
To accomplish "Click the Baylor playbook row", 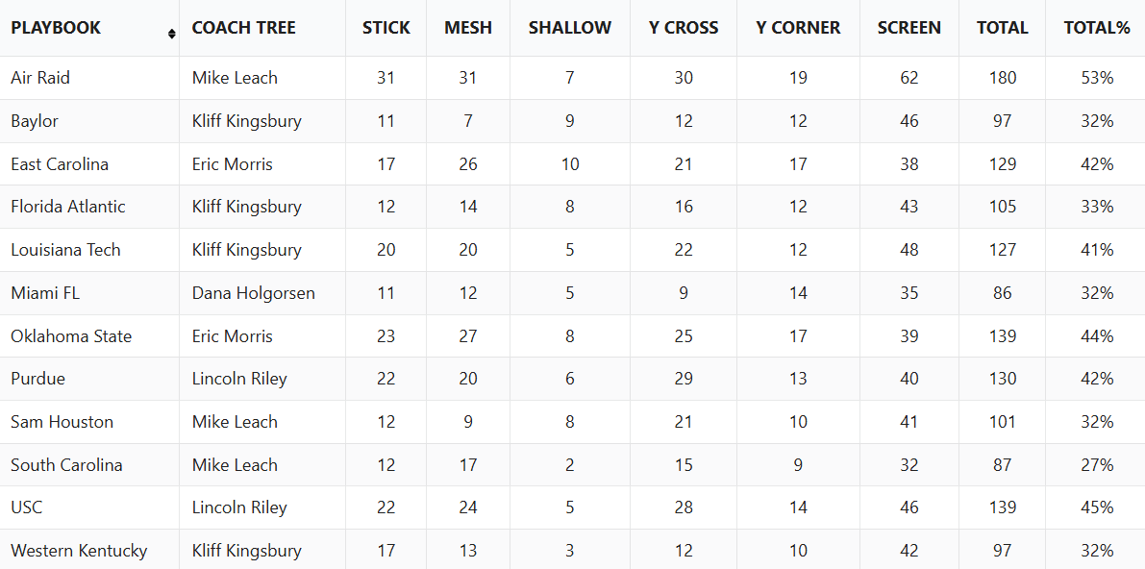I will (x=573, y=121).
